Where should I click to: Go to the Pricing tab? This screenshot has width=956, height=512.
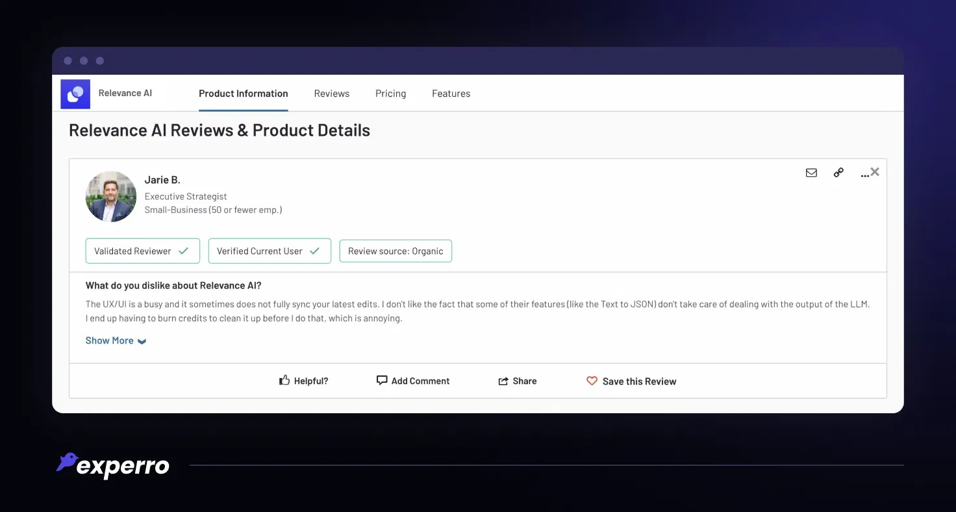391,94
